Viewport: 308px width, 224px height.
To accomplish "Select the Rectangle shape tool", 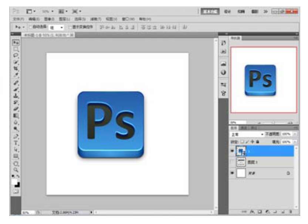I will [16, 156].
